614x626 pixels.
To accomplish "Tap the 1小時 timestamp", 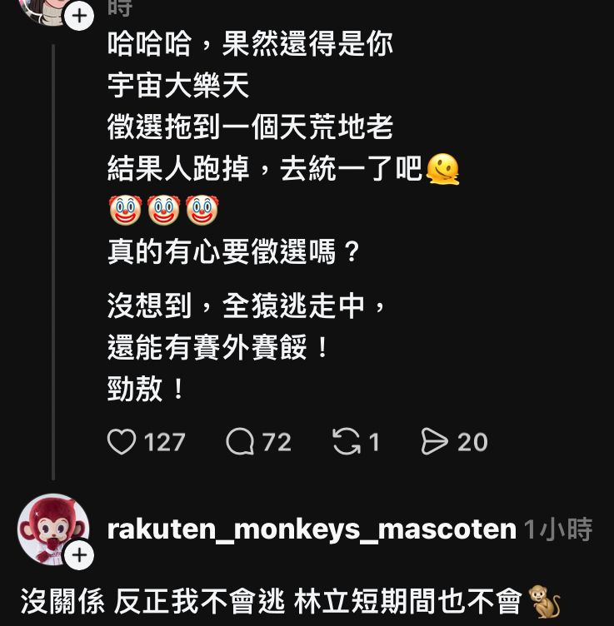I will (558, 529).
